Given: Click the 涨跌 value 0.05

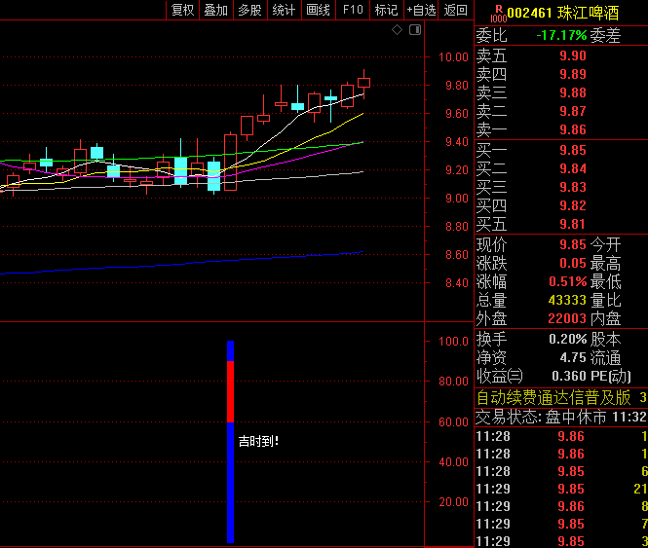Looking at the screenshot, I should pos(573,263).
